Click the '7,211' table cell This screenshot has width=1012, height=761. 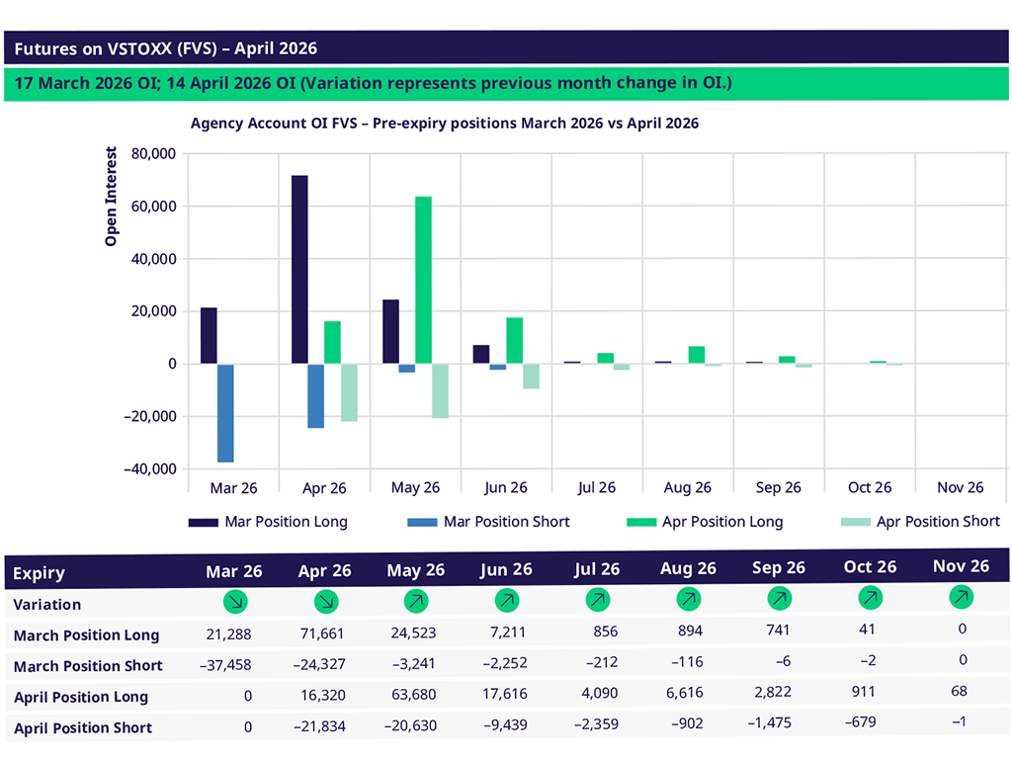point(508,633)
